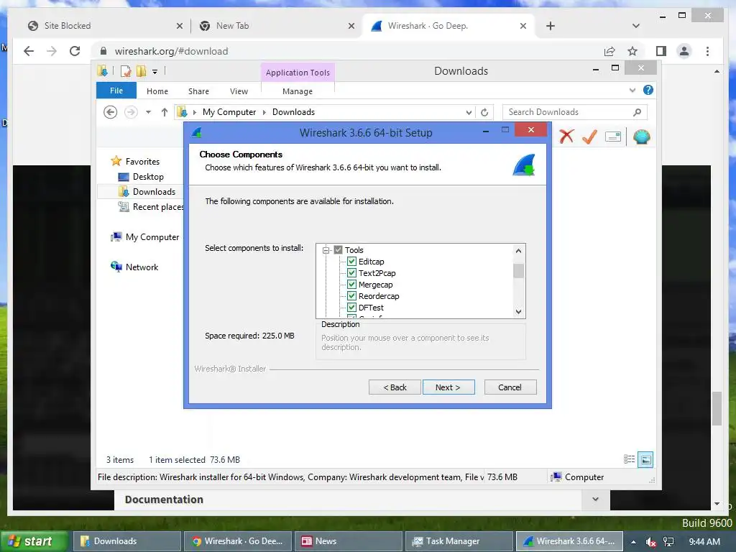Toggle Chrome side panel icon
This screenshot has width=736, height=552.
point(661,51)
